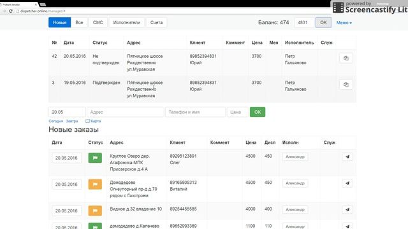Select the status 'Не подтвержден' of order 42
This screenshot has height=229, width=408.
click(106, 59)
